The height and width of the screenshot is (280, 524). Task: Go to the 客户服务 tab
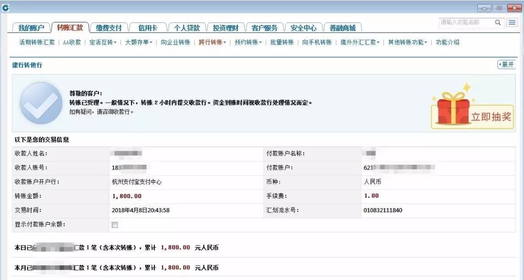tap(264, 28)
